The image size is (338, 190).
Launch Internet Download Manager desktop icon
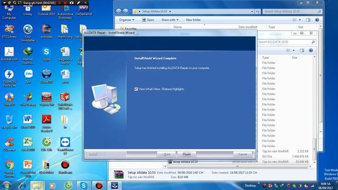point(28,55)
